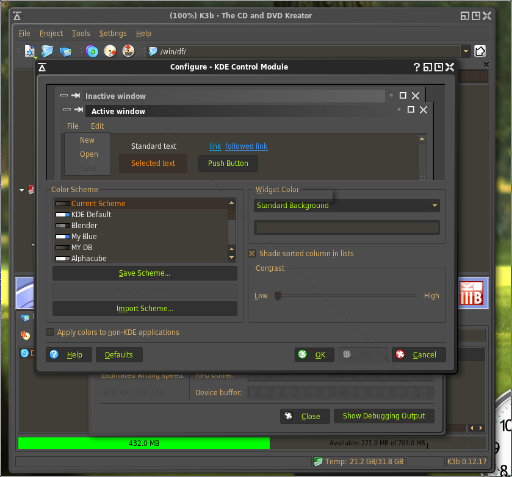Click the widget color swatch bar
This screenshot has height=477, width=512.
347,228
